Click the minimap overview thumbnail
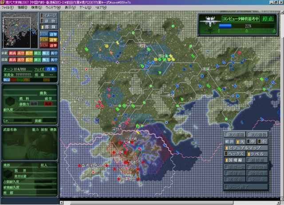Viewport: 284px width, 205px height. point(20,30)
